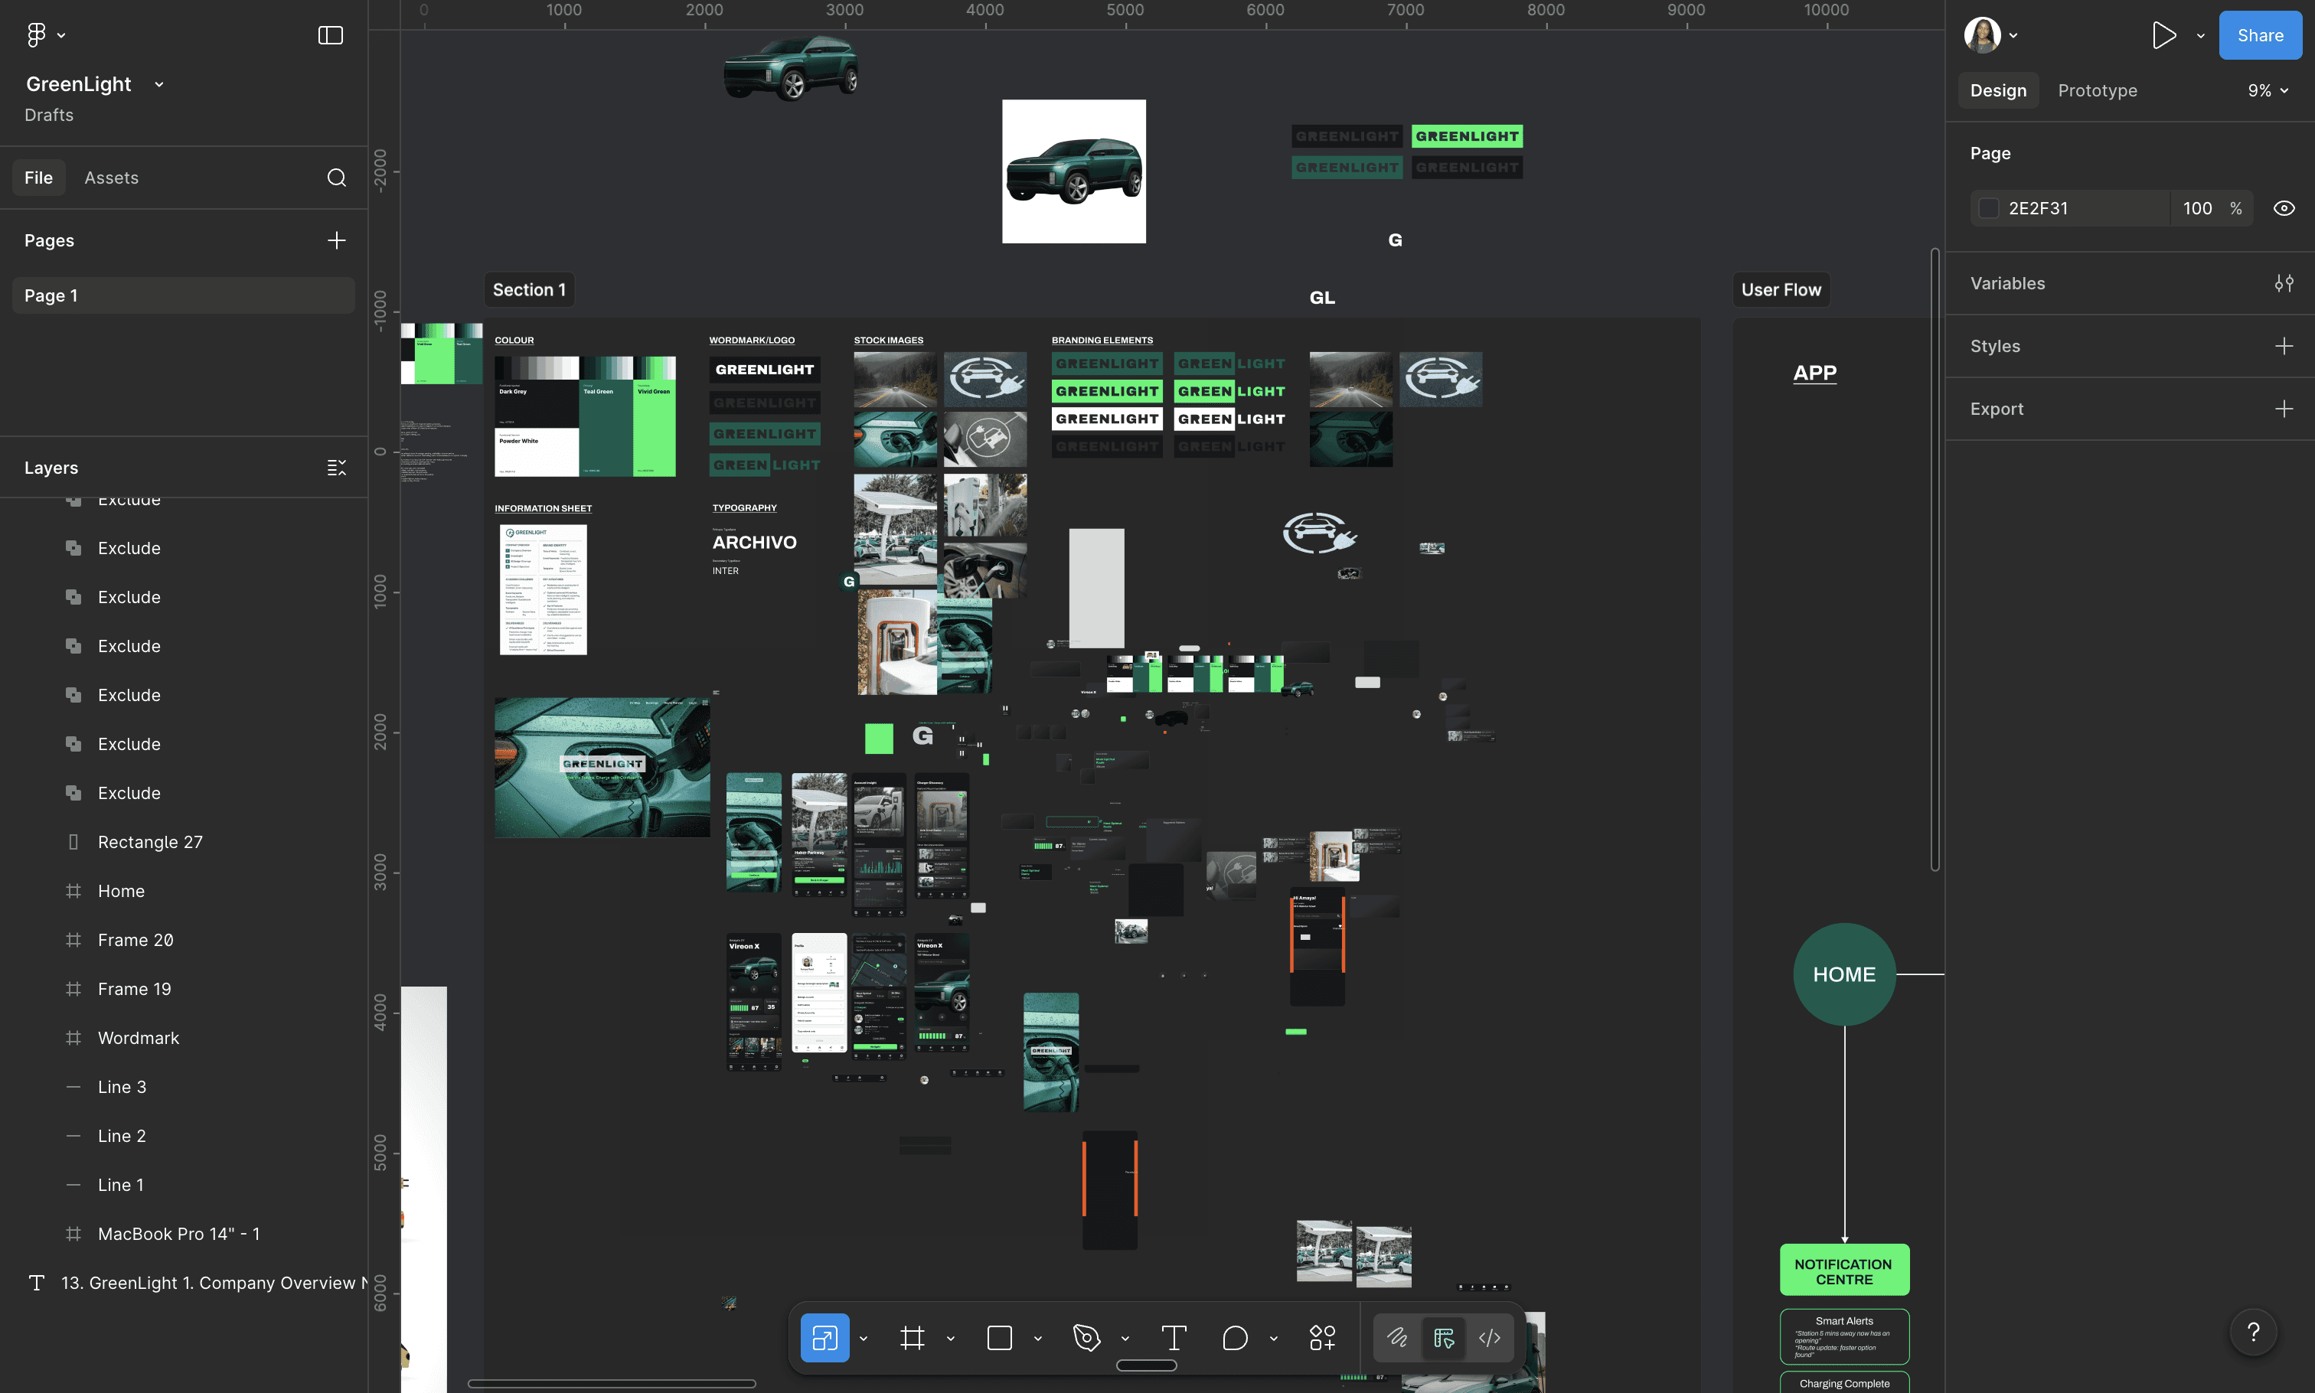Select the Rectangle shape tool

click(999, 1338)
